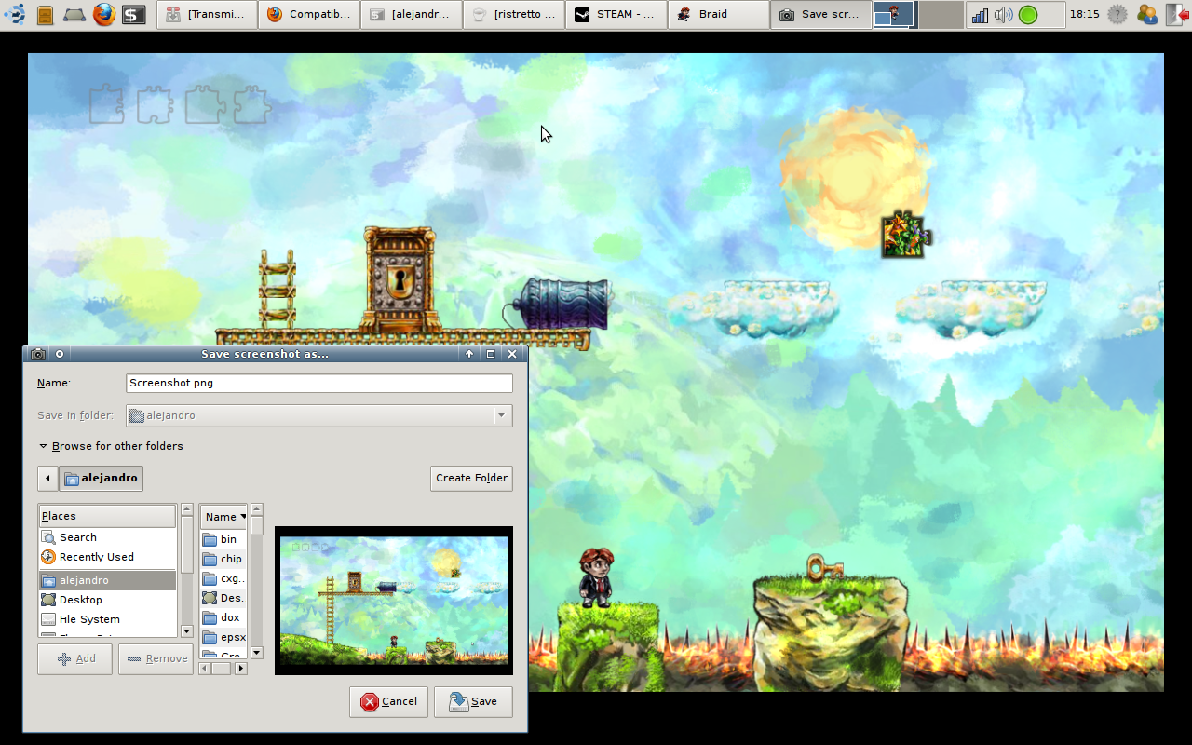The height and width of the screenshot is (745, 1192).
Task: Switch to the STEAM taskbar window
Action: point(617,15)
